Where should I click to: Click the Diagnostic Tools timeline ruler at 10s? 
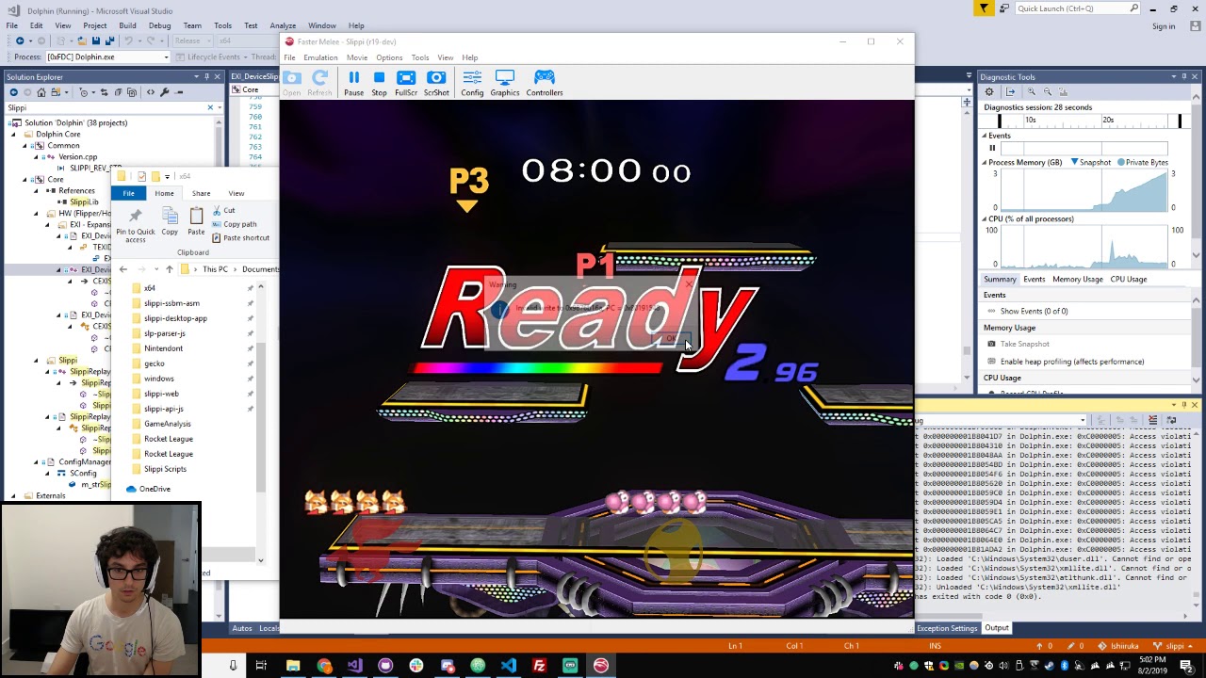[1031, 120]
